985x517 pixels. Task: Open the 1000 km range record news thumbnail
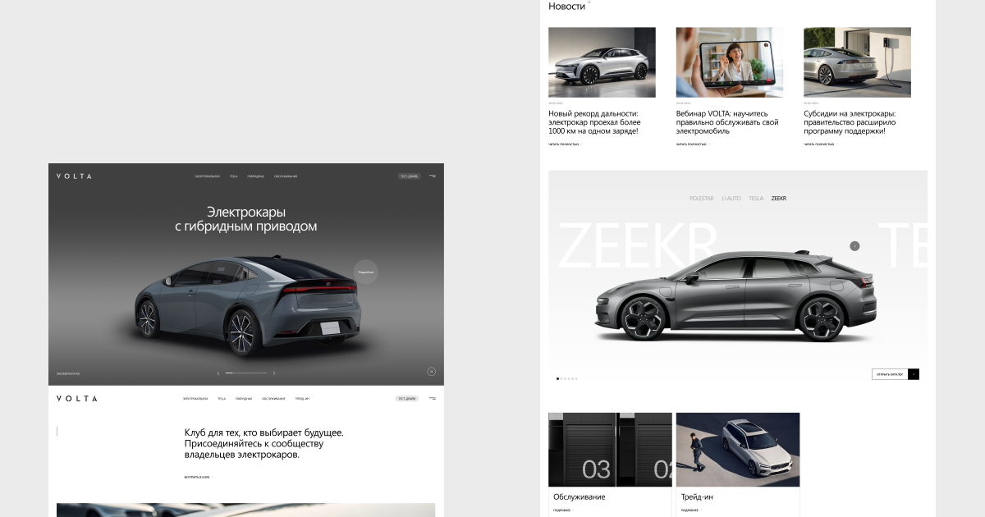(x=602, y=62)
